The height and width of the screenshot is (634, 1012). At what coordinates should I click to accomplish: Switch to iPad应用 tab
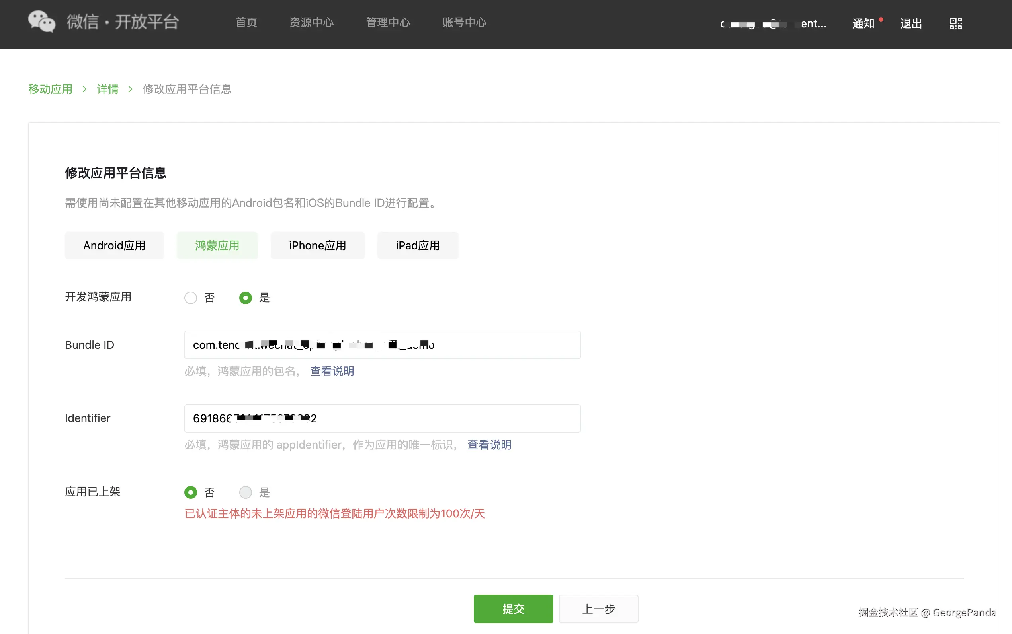coord(418,245)
